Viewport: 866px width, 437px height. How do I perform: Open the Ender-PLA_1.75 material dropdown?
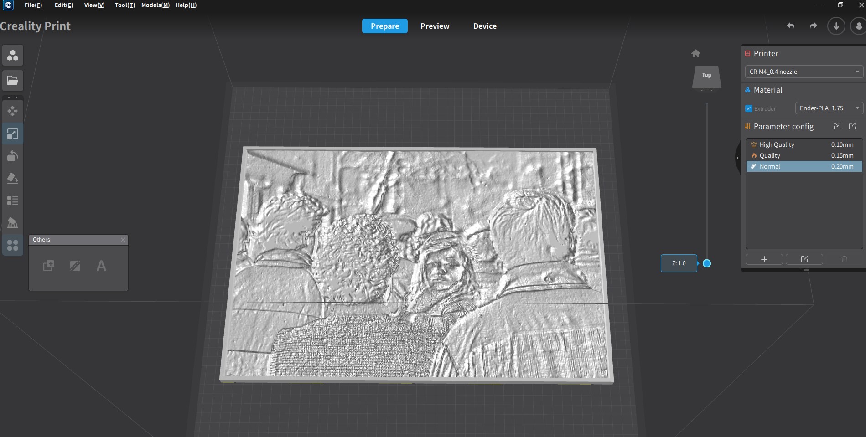[829, 108]
